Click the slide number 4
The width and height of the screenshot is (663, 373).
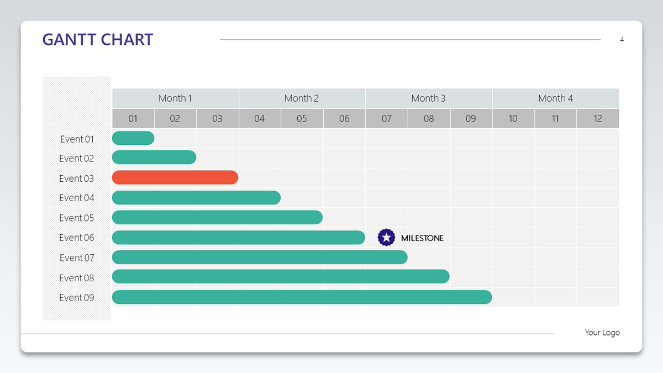(622, 39)
